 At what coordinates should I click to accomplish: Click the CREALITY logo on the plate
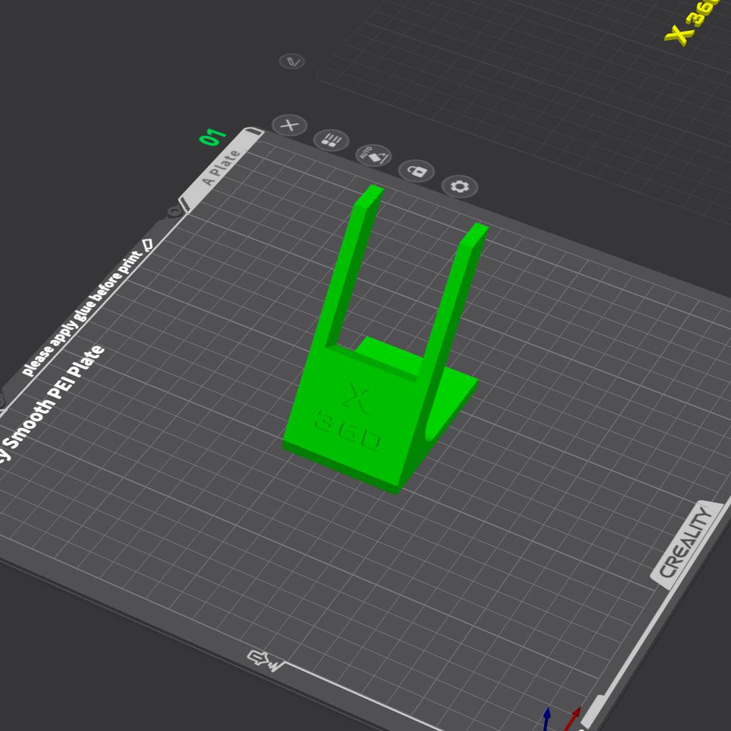click(x=686, y=543)
